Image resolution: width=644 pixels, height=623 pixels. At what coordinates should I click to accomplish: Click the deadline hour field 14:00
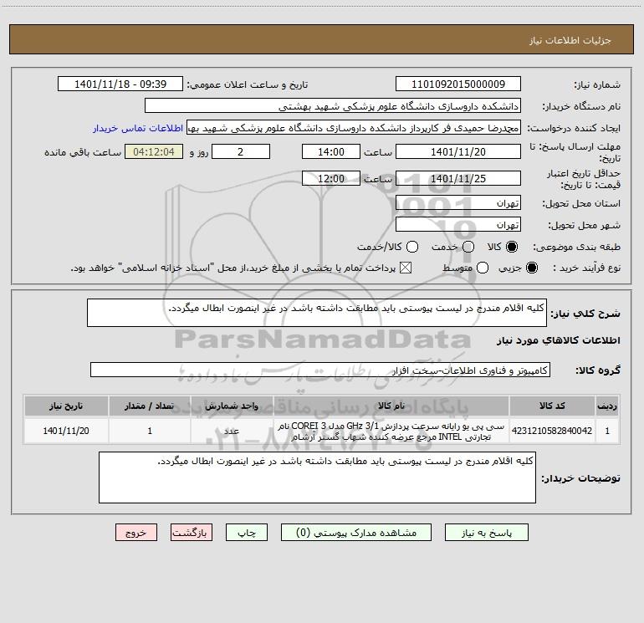[x=331, y=151]
